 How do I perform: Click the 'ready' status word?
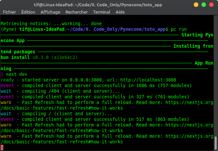7,80
